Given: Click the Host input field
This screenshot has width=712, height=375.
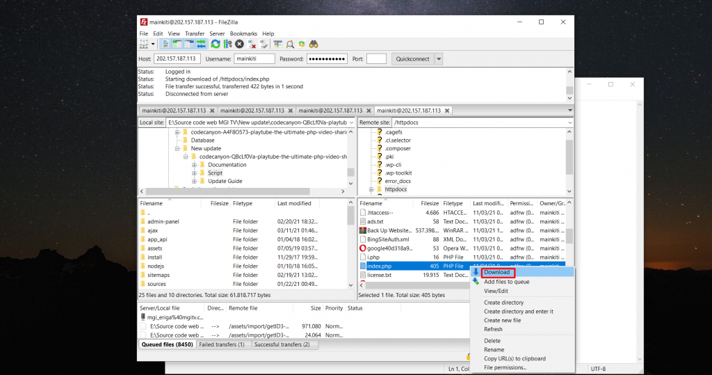Looking at the screenshot, I should 177,58.
